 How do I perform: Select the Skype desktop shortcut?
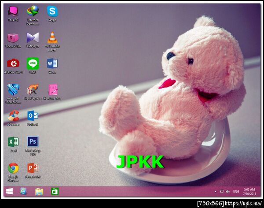pos(52,14)
